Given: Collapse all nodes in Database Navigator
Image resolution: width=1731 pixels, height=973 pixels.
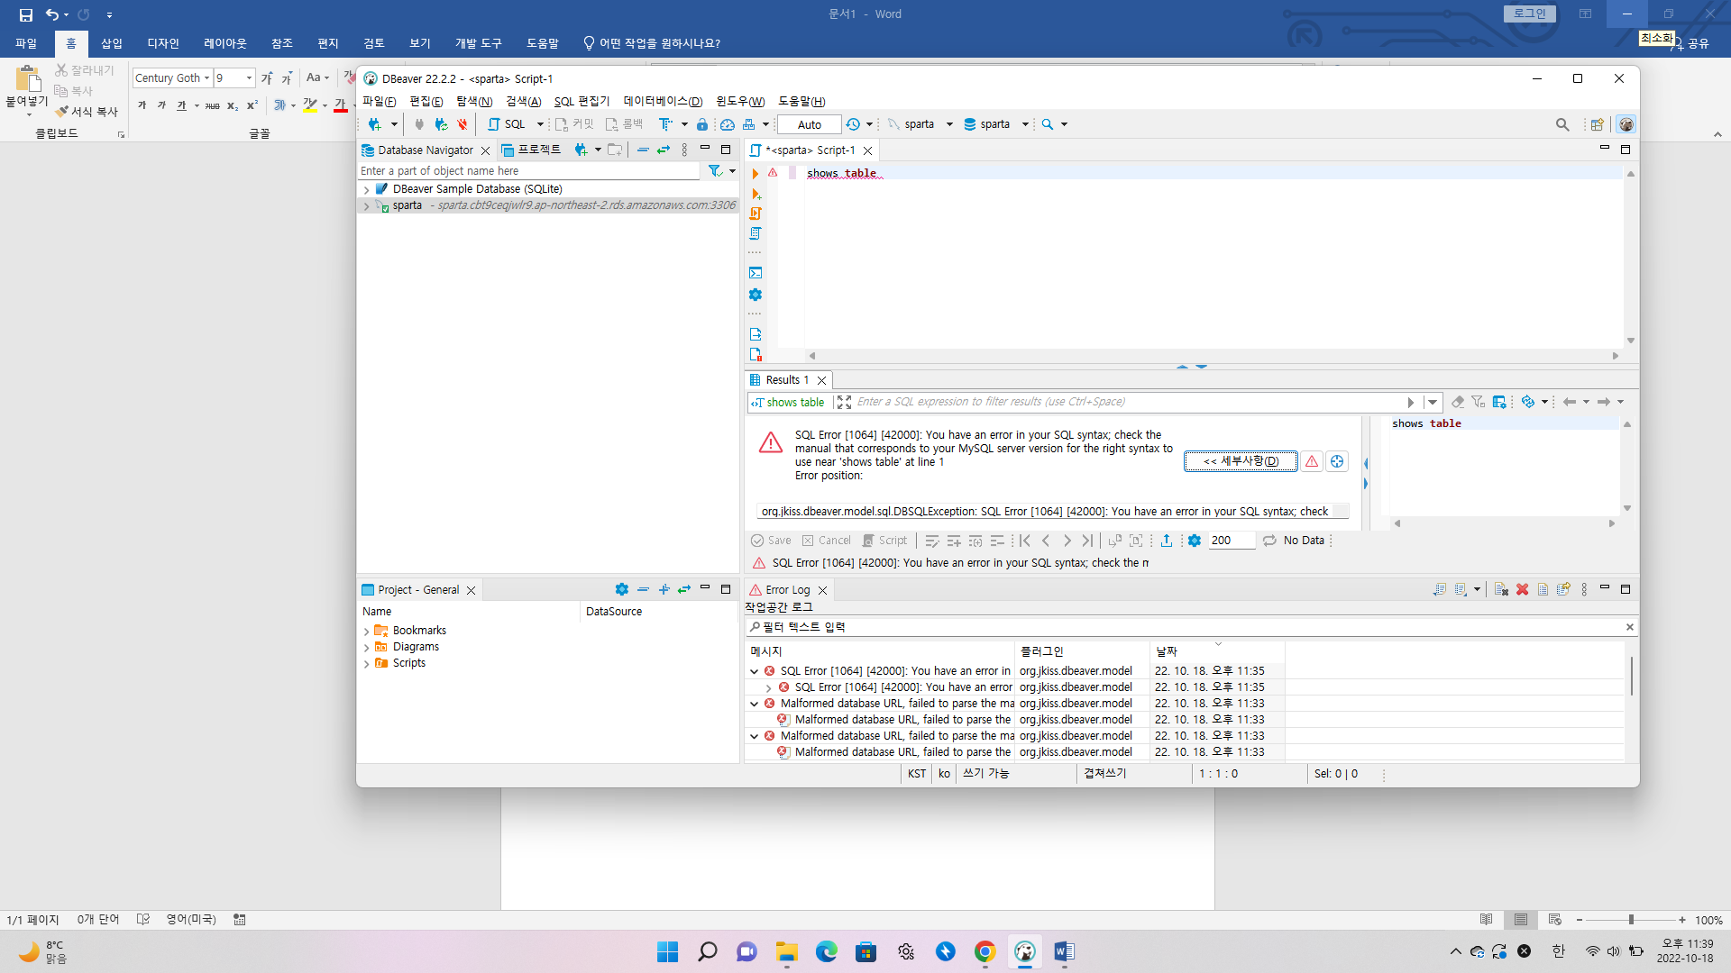Looking at the screenshot, I should pos(643,150).
